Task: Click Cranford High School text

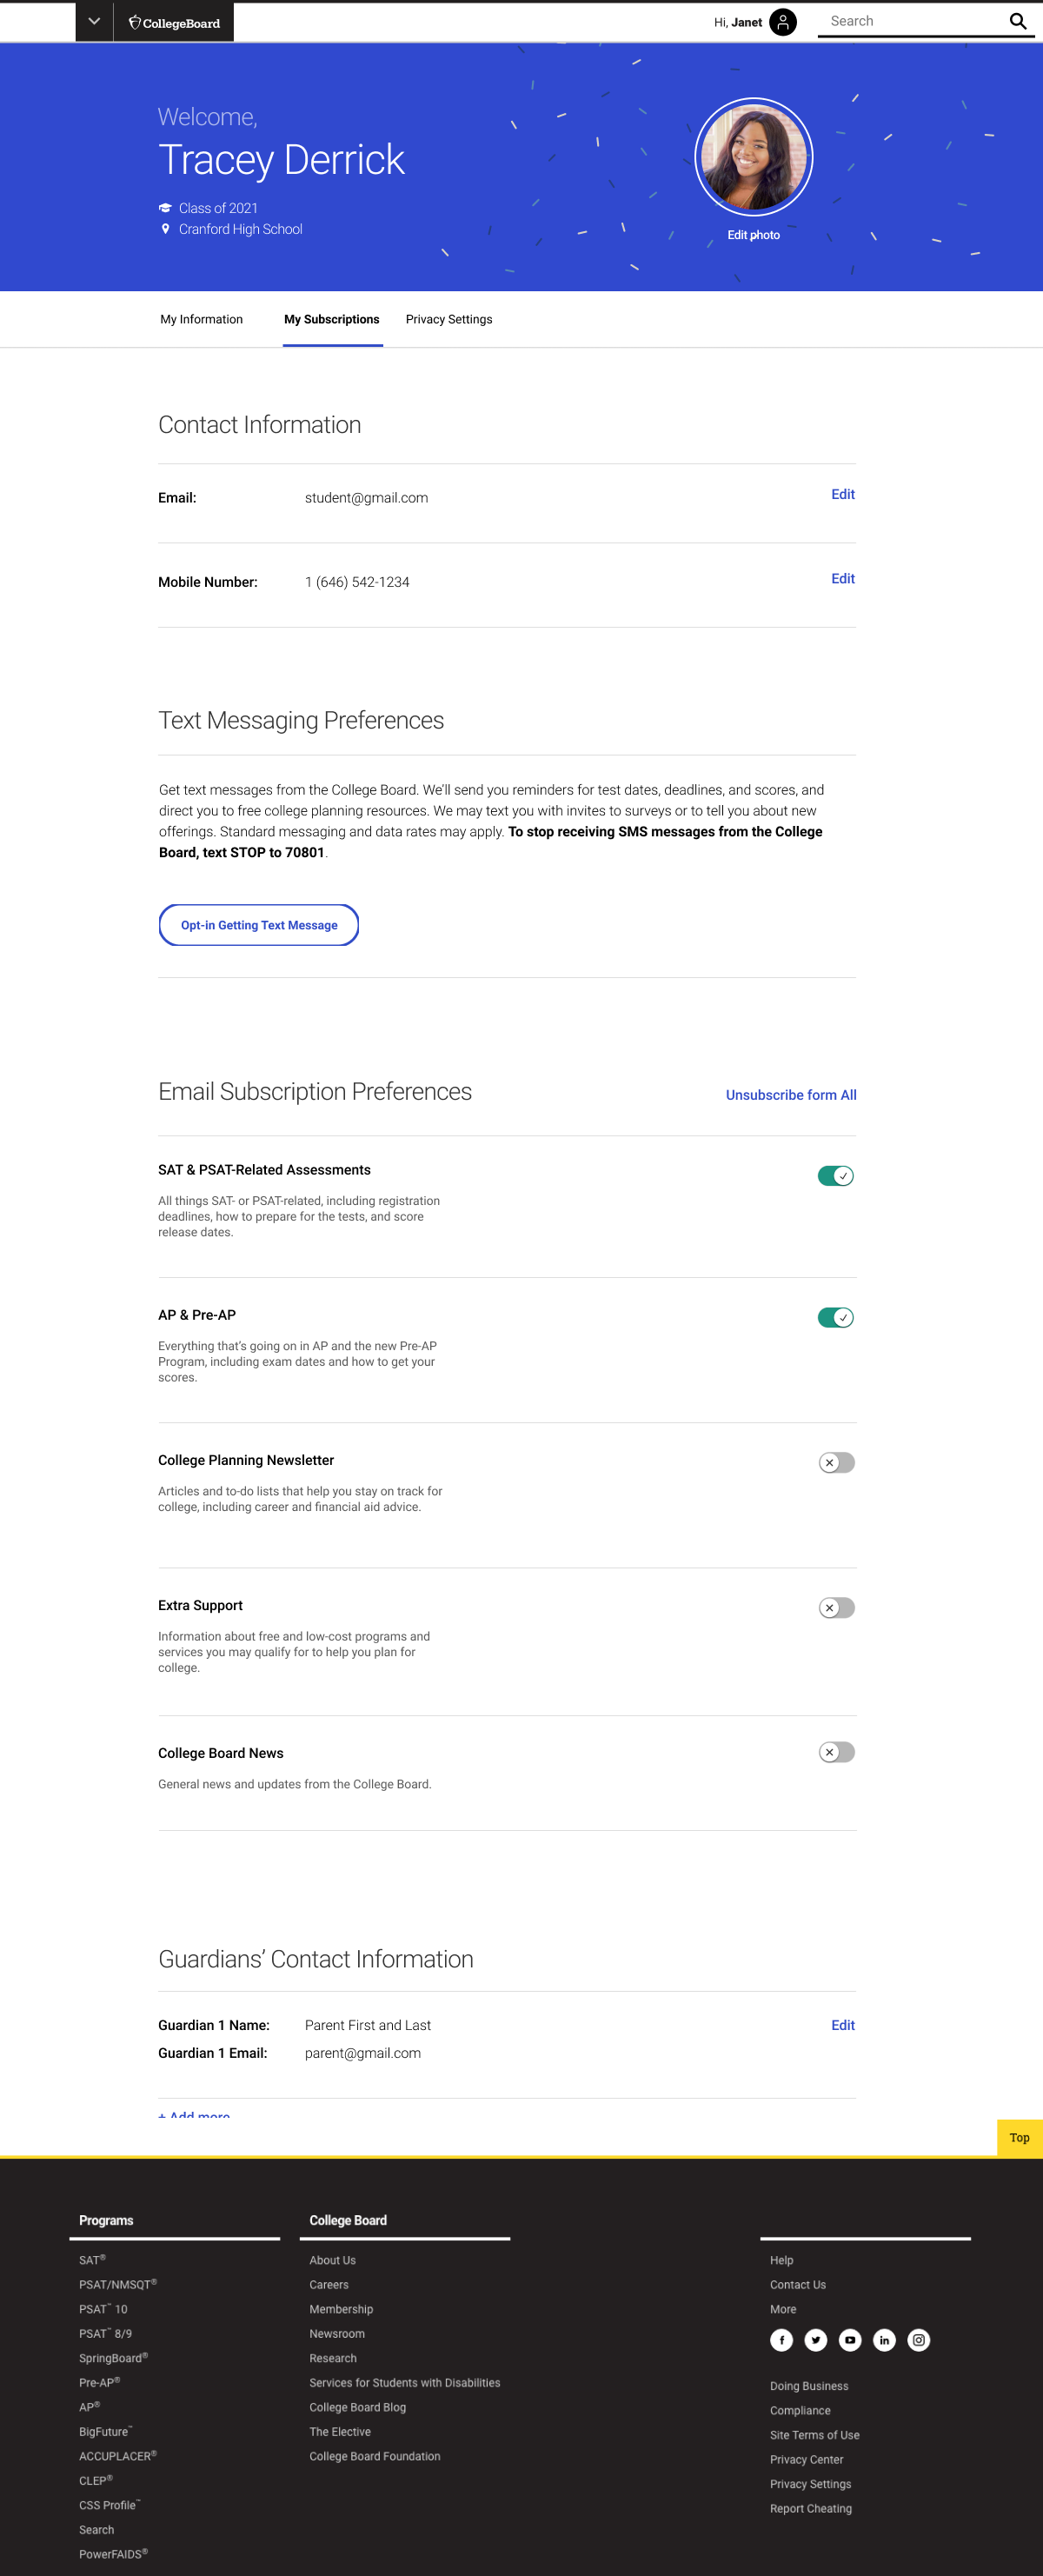Action: [x=240, y=229]
